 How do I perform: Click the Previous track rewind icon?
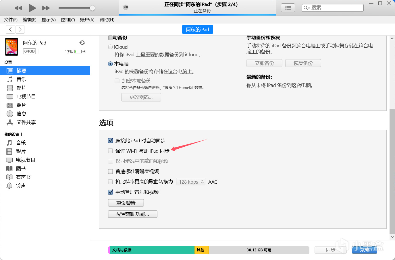click(x=18, y=8)
